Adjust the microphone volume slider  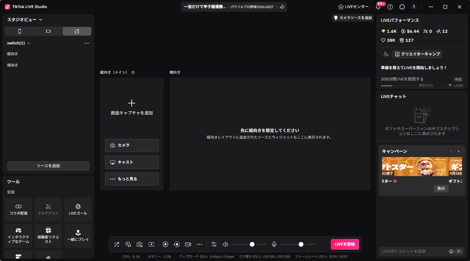click(x=298, y=244)
